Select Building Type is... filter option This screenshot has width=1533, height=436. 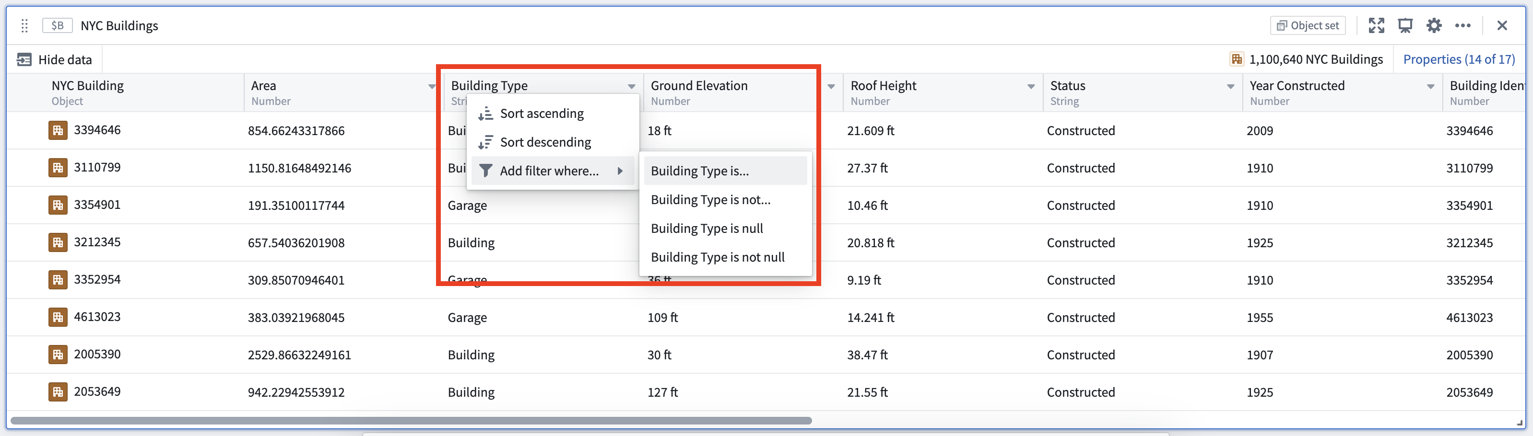pyautogui.click(x=725, y=171)
